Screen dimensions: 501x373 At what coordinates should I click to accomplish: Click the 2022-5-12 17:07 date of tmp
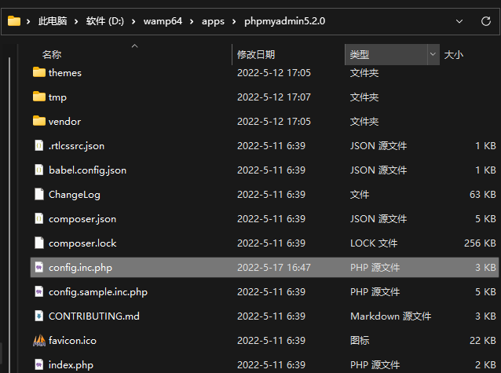(x=274, y=97)
